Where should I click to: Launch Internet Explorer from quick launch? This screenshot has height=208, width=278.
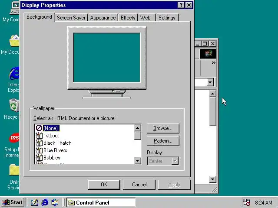(x=45, y=202)
